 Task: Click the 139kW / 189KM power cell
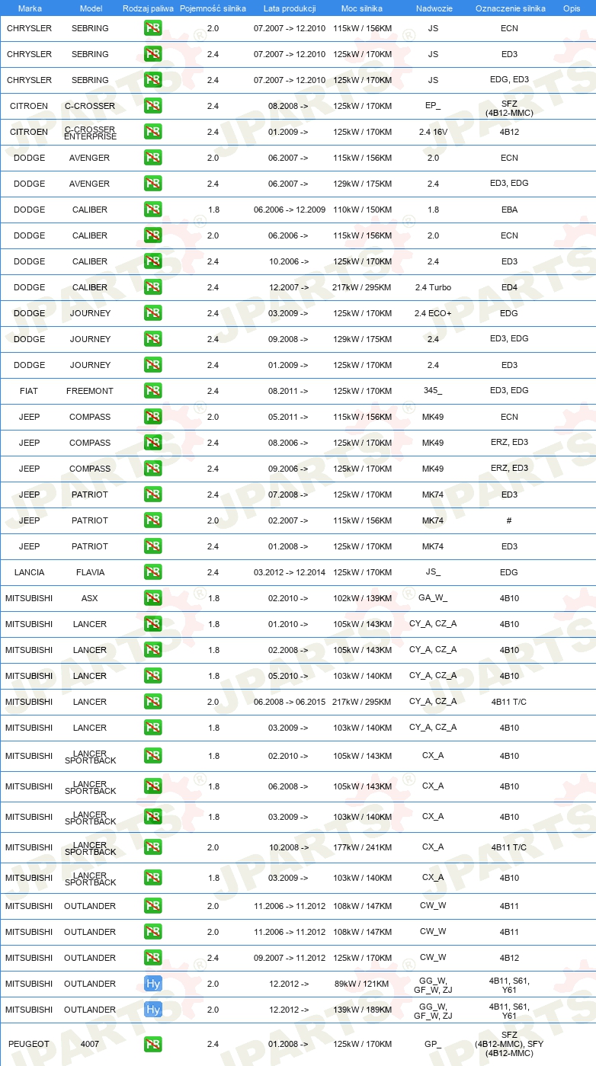click(x=362, y=1010)
